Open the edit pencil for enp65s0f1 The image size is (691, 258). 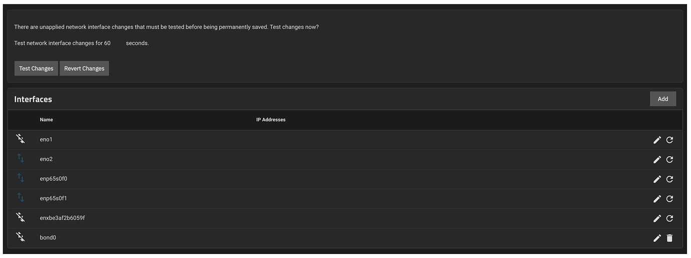657,199
